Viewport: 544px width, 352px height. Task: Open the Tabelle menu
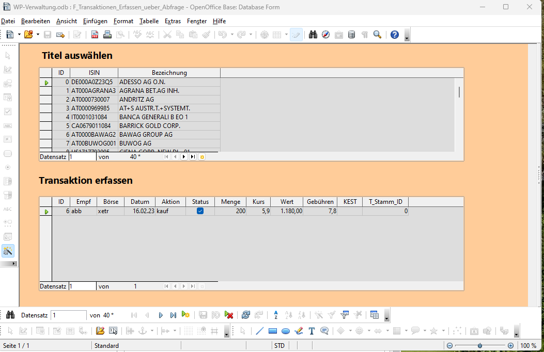pyautogui.click(x=149, y=21)
